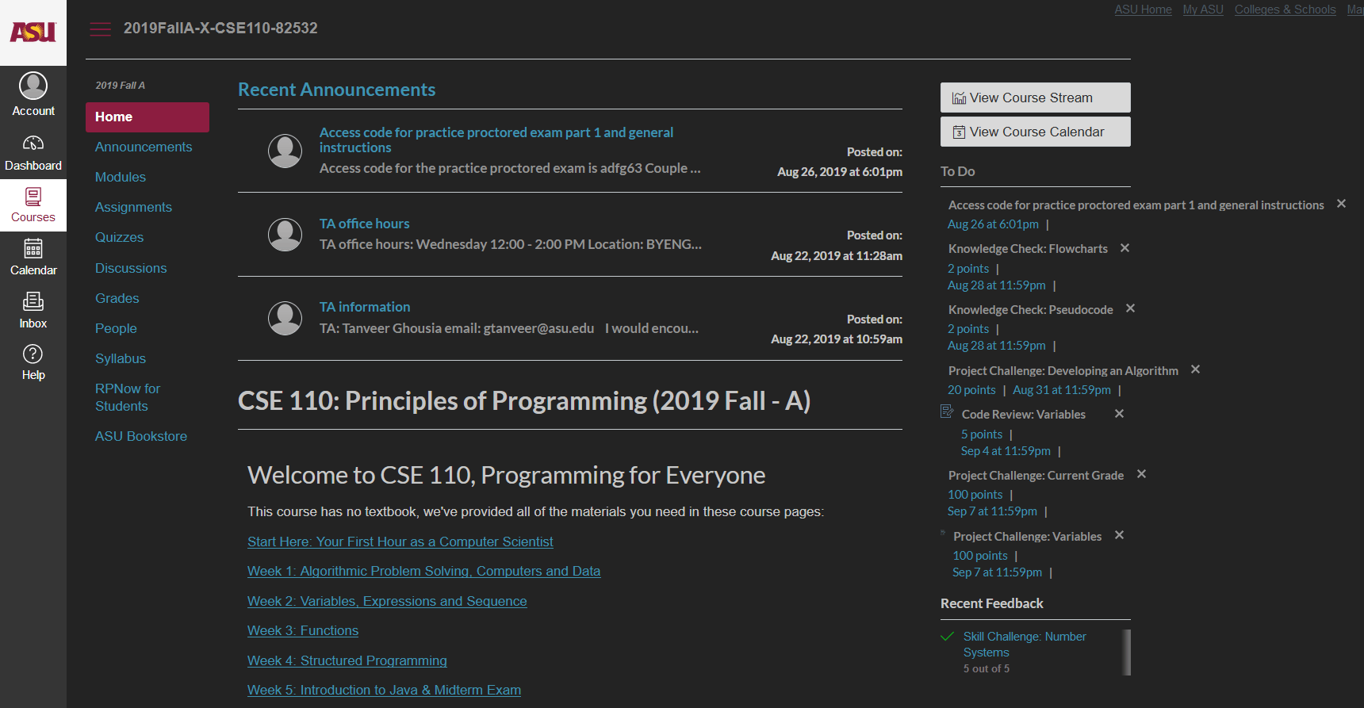Open Project Challenge: Developing an Algorithm link
Screen dimensions: 1364x708
pos(1063,371)
